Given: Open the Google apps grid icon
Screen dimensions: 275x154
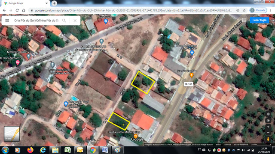Looking at the screenshot, I should pos(244,20).
